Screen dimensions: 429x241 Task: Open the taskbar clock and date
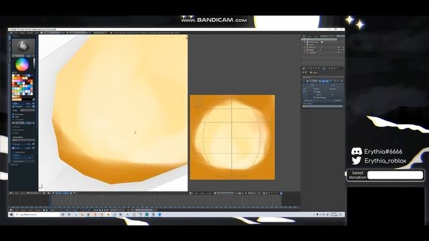pyautogui.click(x=334, y=214)
